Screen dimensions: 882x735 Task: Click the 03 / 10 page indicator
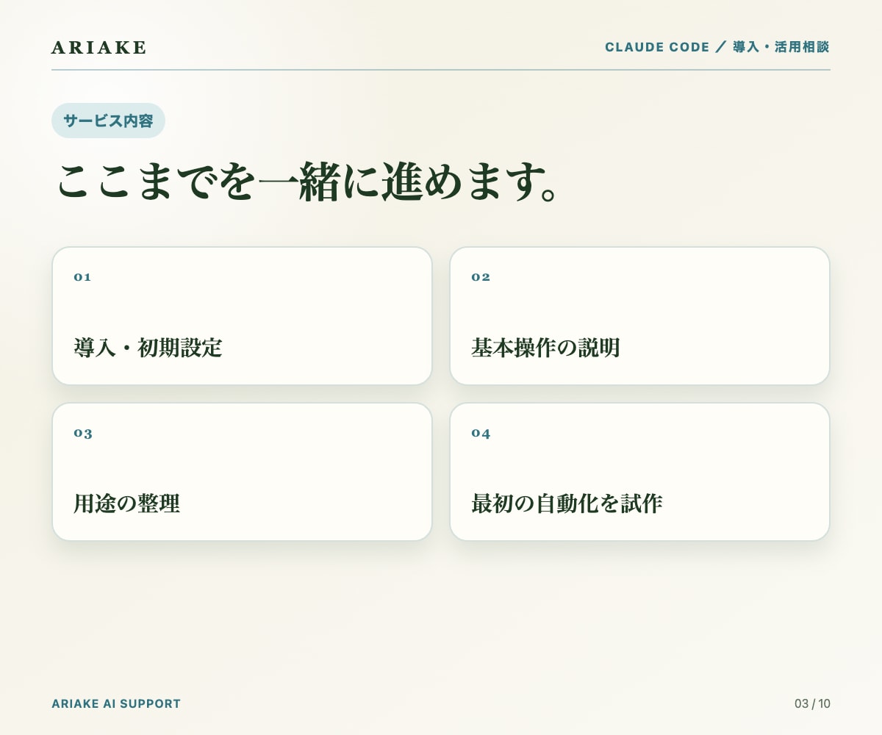pos(812,703)
